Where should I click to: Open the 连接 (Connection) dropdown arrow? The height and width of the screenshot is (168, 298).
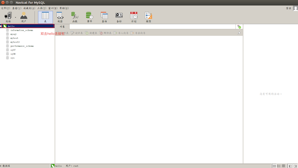(x=15, y=18)
